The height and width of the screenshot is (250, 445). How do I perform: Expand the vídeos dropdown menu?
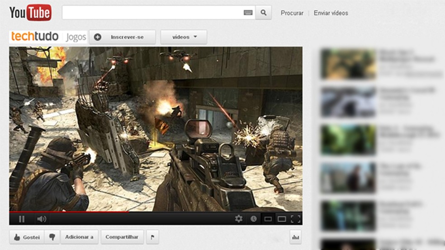tap(184, 37)
